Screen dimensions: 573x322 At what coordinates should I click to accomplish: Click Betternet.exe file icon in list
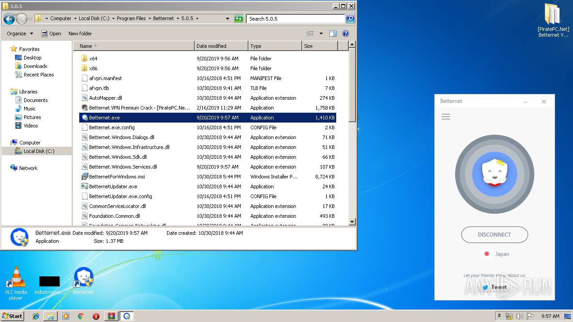85,118
